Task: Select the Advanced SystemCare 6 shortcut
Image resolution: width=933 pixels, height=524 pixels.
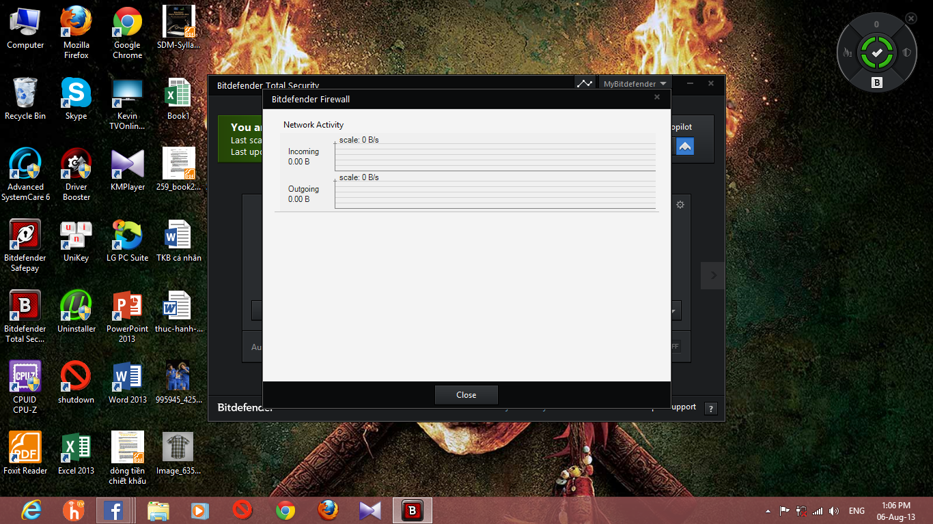Action: click(x=25, y=175)
